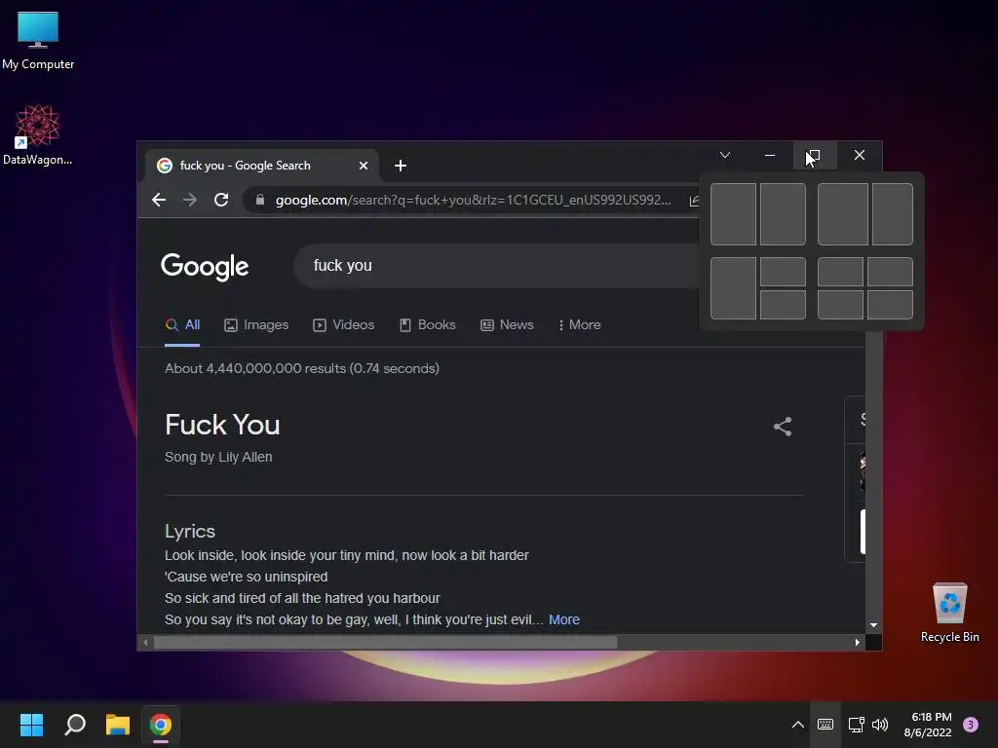
Task: Click Chrome's forward navigation arrow
Action: pyautogui.click(x=190, y=200)
